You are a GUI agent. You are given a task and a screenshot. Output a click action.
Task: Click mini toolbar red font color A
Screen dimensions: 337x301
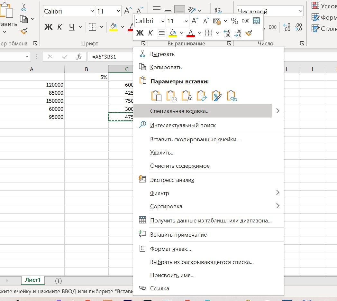pyautogui.click(x=191, y=33)
